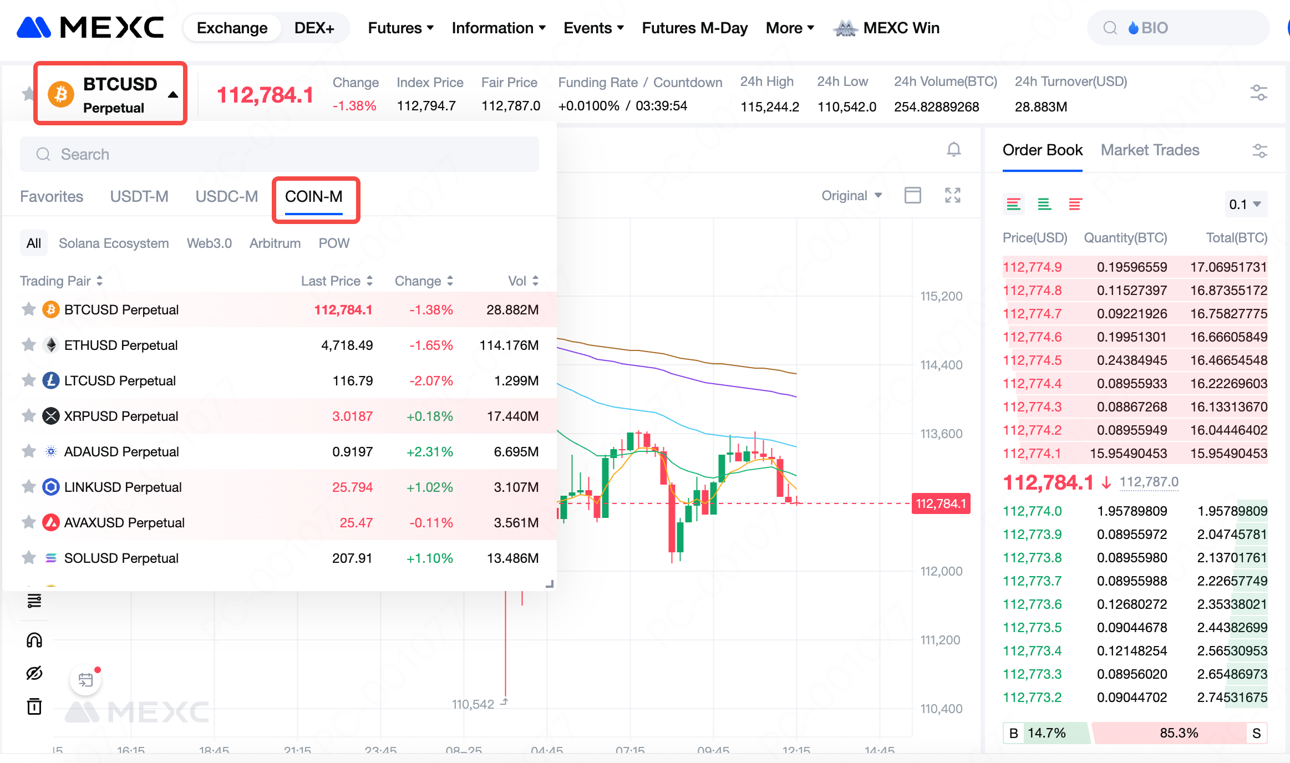Switch to Market Trades tab
This screenshot has height=763, width=1290.
(x=1150, y=150)
